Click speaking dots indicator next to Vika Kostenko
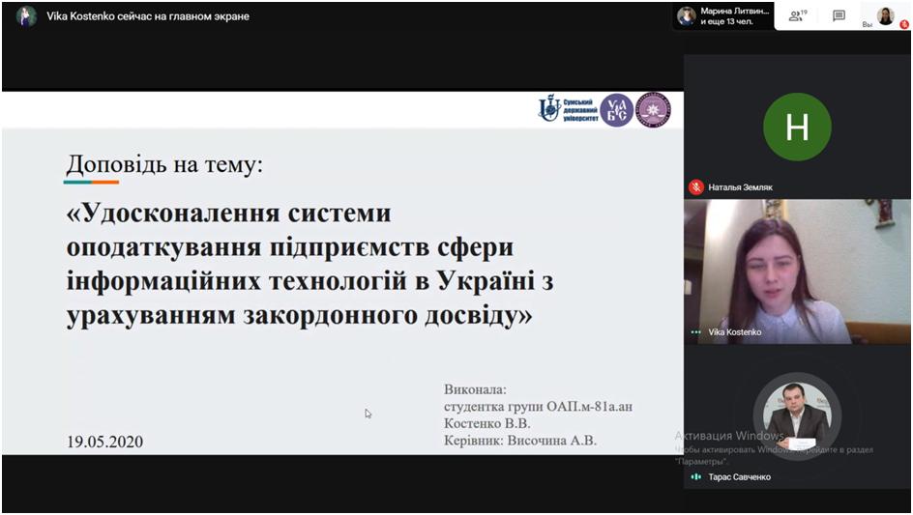The height and width of the screenshot is (515, 913). pos(695,332)
